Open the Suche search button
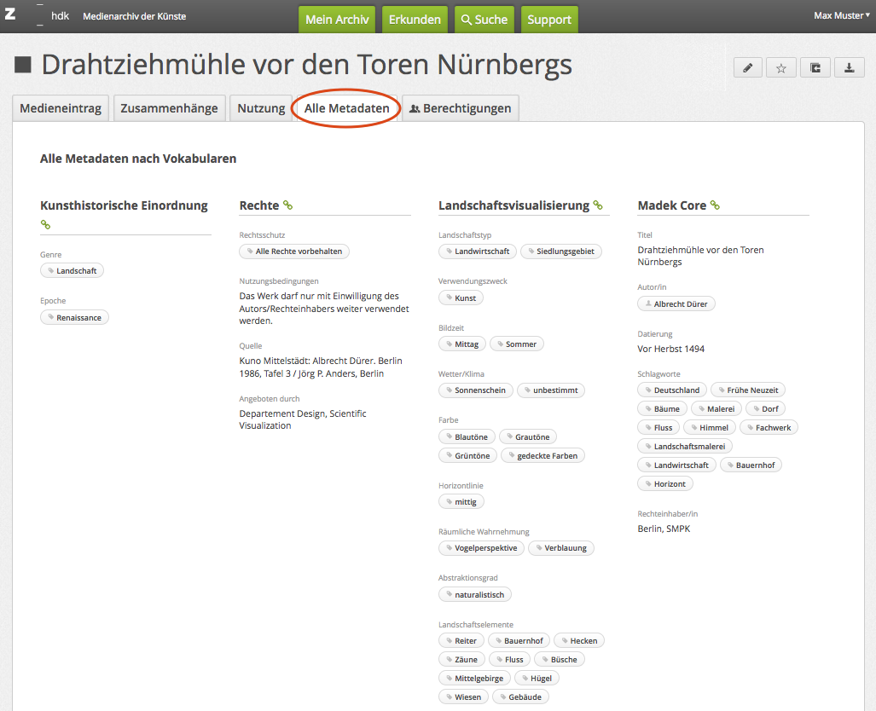 [484, 20]
